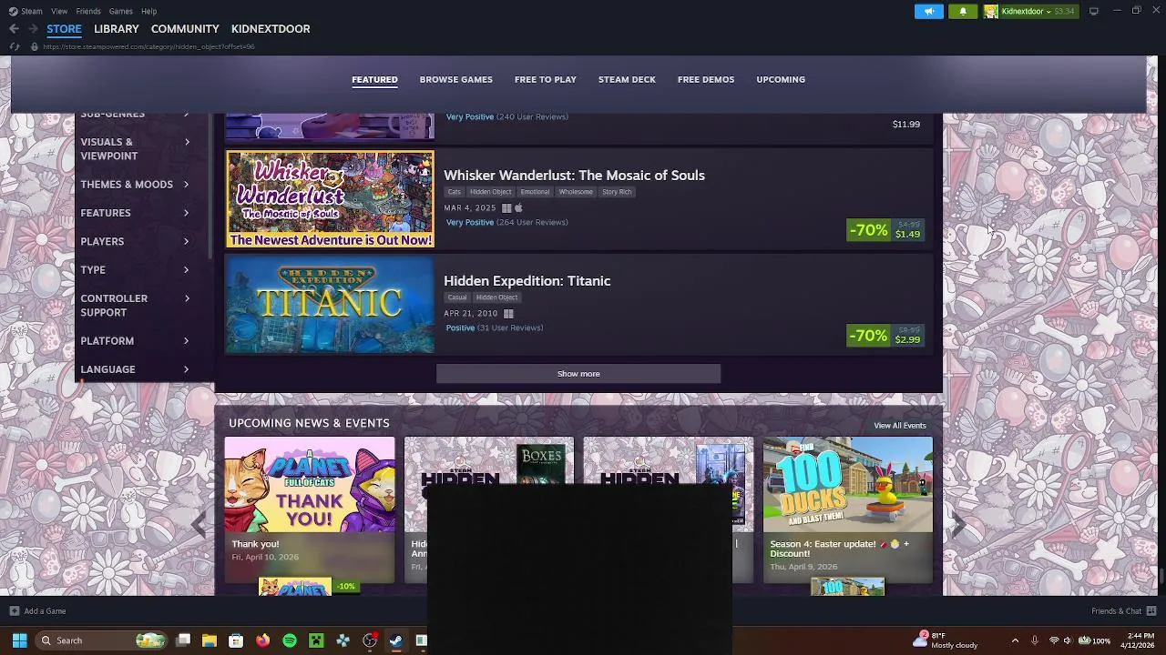Open Whisker Wanderlust: The Mosaic of Souls title
1166x655 pixels.
(x=574, y=176)
